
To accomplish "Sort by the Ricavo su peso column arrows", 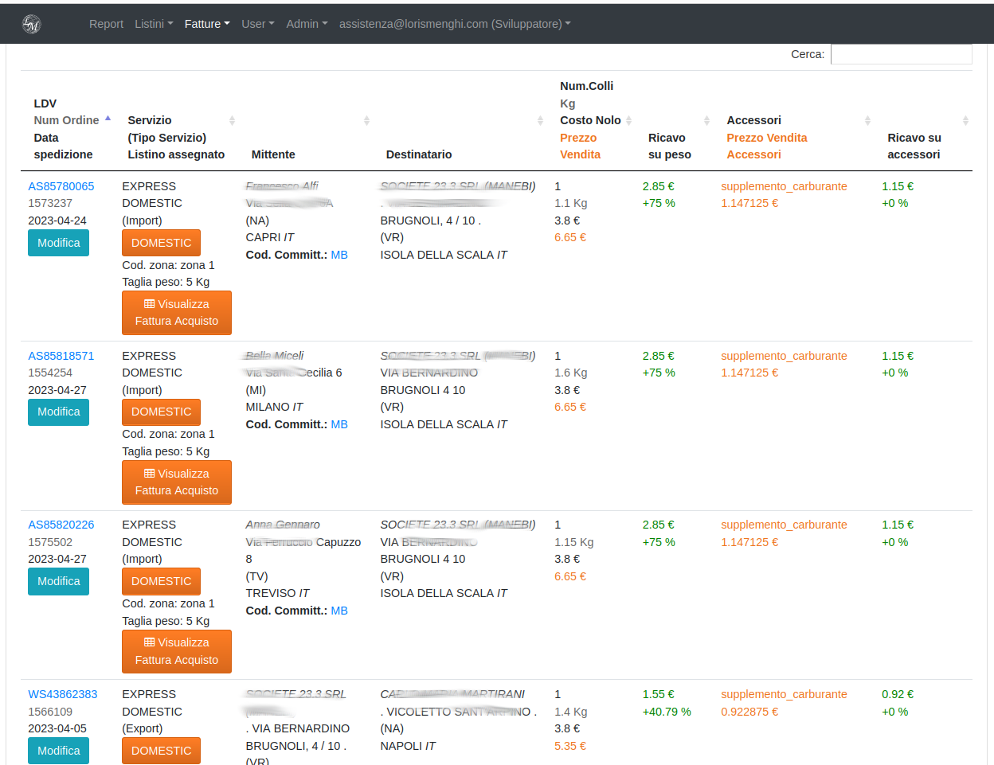I will (706, 120).
